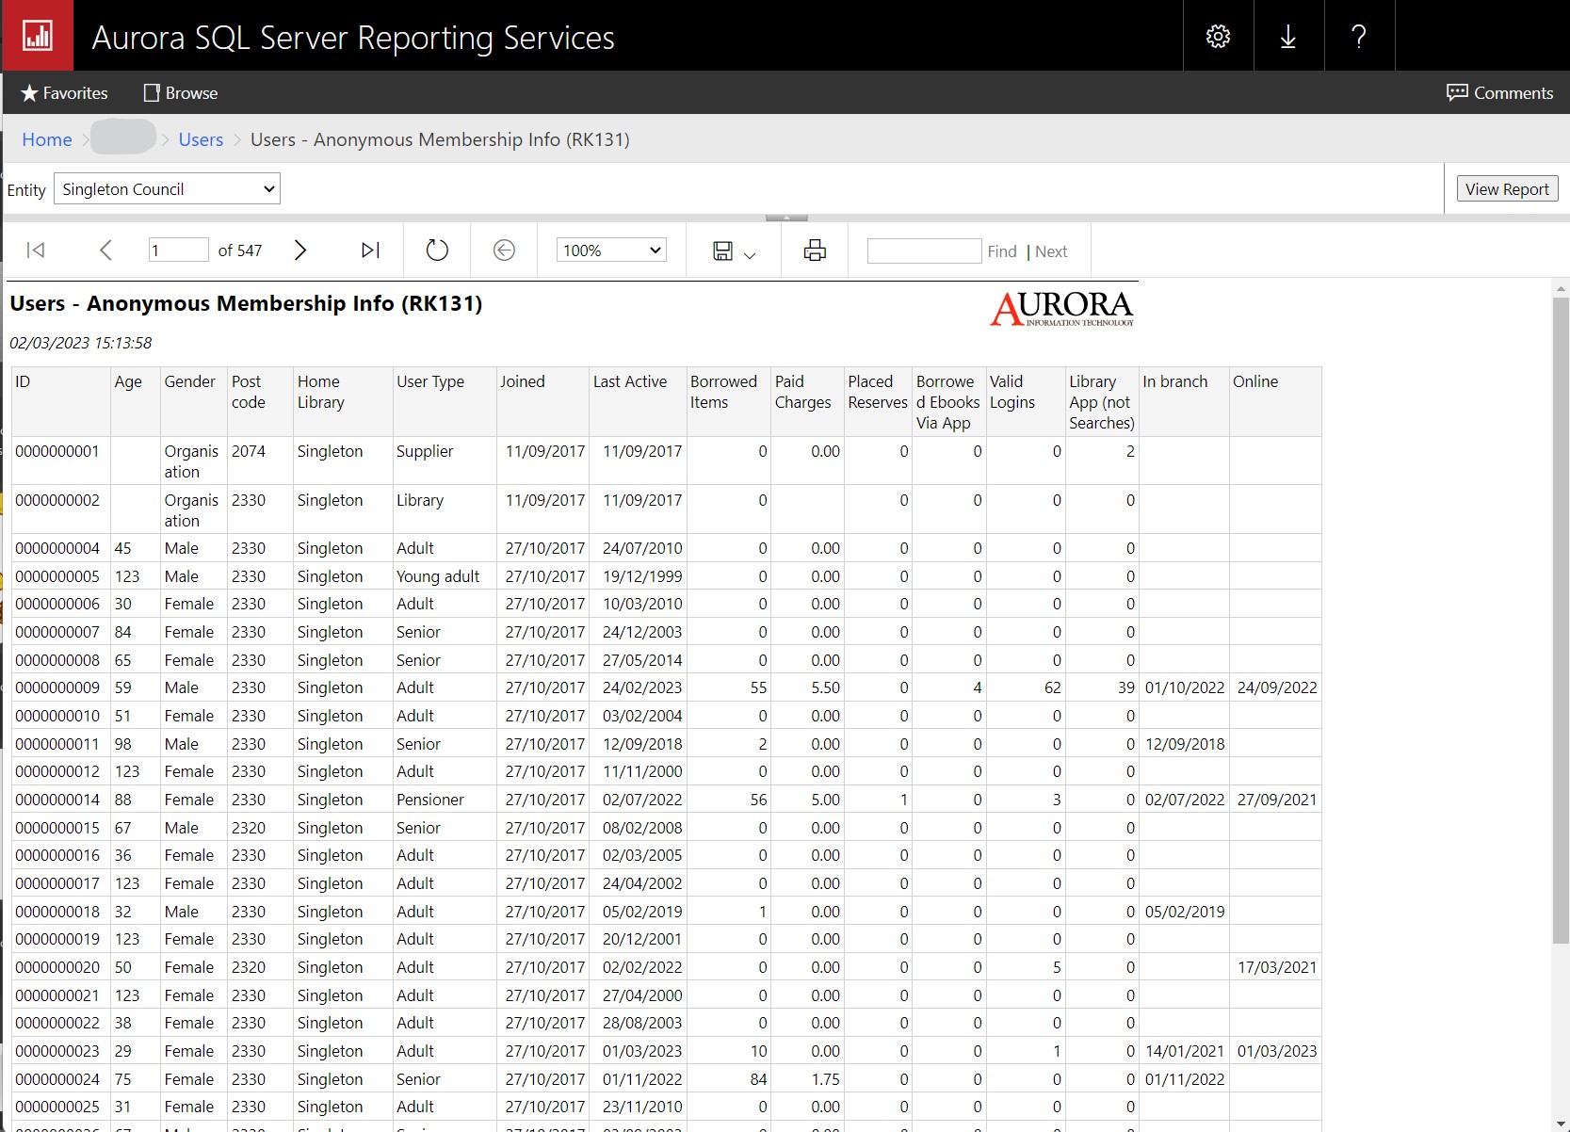
Task: Click the Post code cell 2074
Action: pos(249,451)
